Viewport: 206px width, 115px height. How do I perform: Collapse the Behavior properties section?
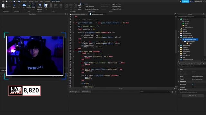point(179,82)
